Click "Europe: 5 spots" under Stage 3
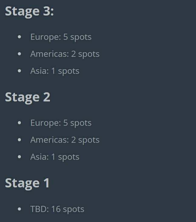 61,37
